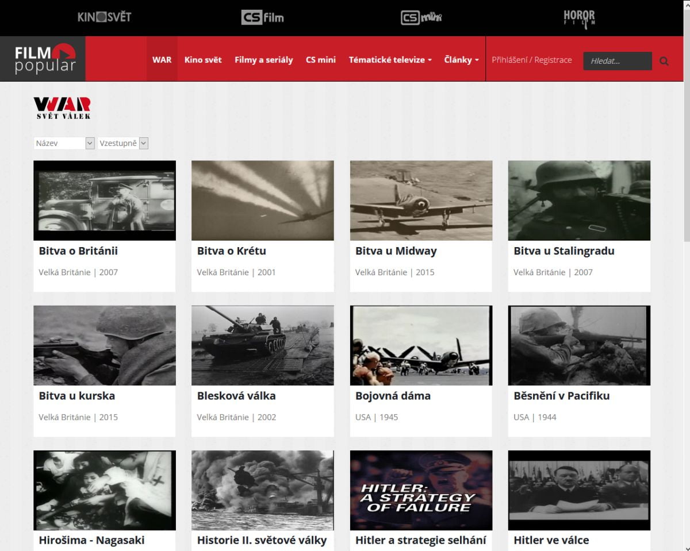Viewport: 690px width, 551px height.
Task: Open the Bitva u Stalingradu thumbnail
Action: (x=579, y=201)
